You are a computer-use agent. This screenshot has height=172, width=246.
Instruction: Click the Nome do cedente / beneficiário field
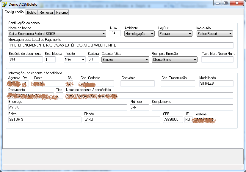[x=149, y=96]
